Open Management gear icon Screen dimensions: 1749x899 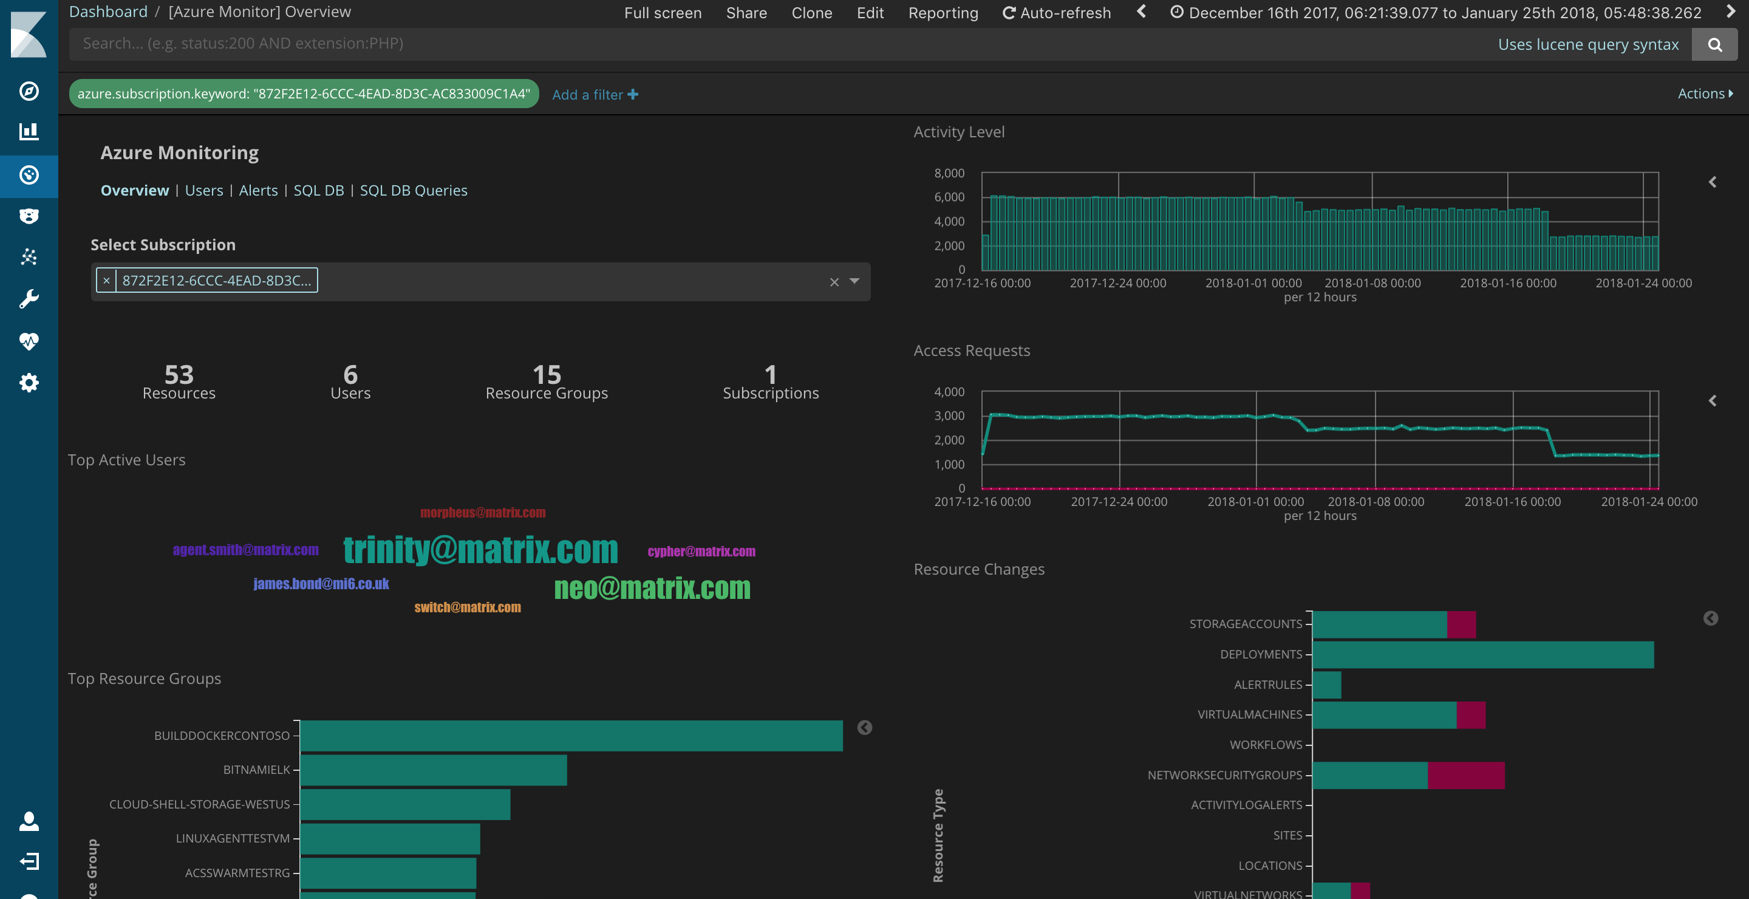coord(29,383)
